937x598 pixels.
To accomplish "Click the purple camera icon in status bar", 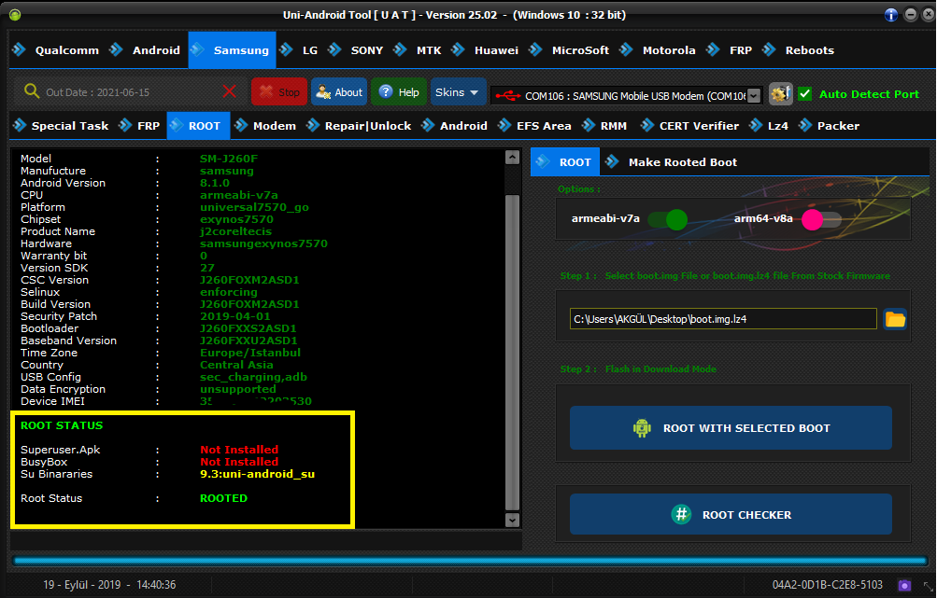I will pos(903,585).
